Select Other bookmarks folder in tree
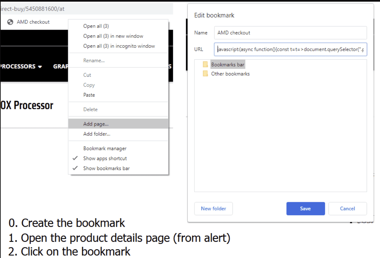380x258 pixels. tap(230, 74)
